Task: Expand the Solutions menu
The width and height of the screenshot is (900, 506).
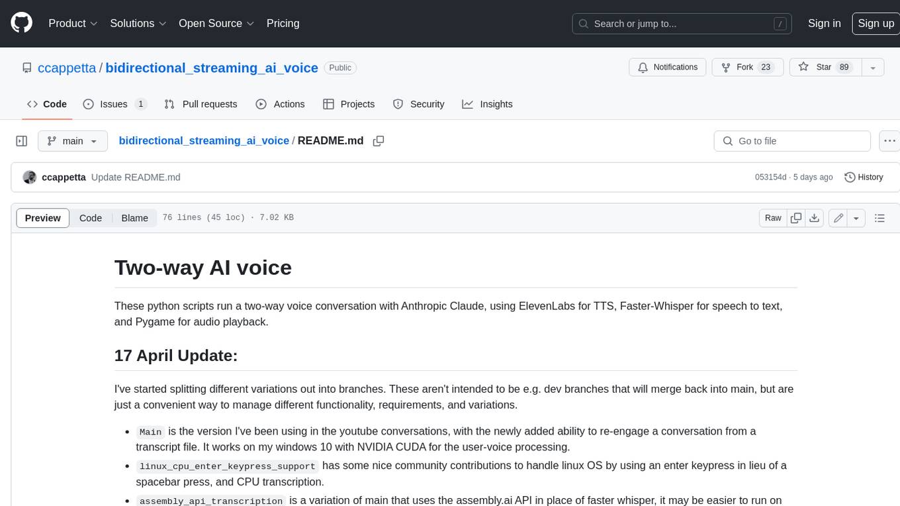Action: click(x=137, y=23)
